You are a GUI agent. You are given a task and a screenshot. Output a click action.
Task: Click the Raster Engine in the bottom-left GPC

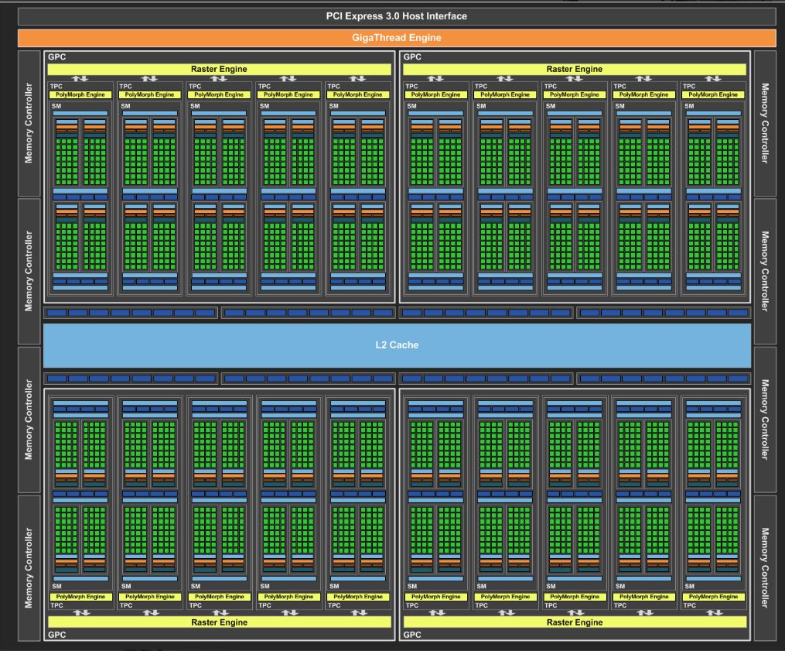[219, 622]
